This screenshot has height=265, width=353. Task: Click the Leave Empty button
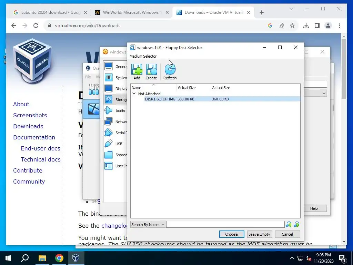tap(259, 234)
